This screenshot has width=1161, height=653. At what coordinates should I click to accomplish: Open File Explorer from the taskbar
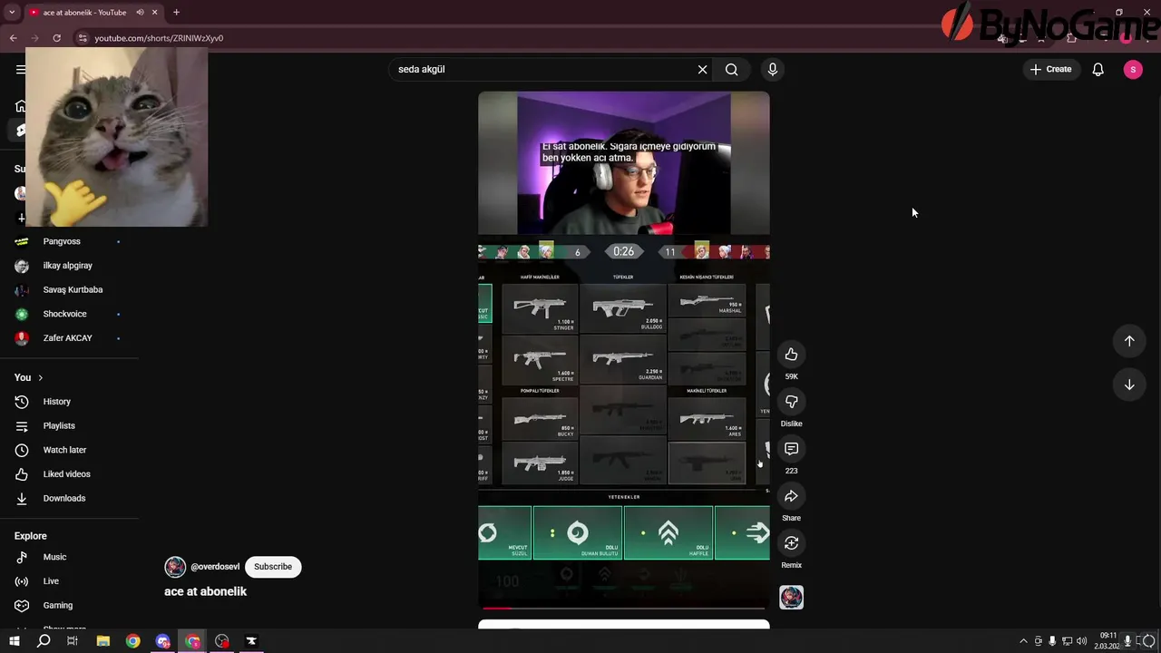click(103, 641)
